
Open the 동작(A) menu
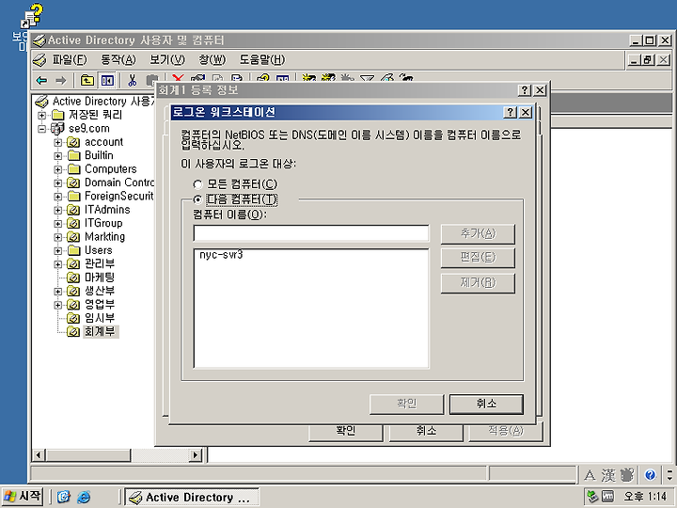click(118, 59)
